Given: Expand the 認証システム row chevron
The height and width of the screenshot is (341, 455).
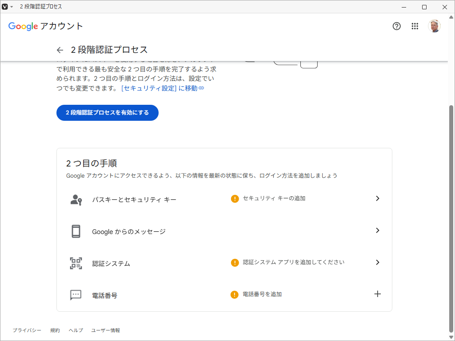Looking at the screenshot, I should coord(378,262).
